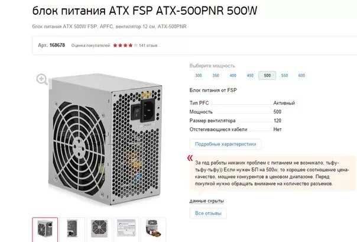
Task: Pick the 550 watt power option
Action: click(284, 75)
